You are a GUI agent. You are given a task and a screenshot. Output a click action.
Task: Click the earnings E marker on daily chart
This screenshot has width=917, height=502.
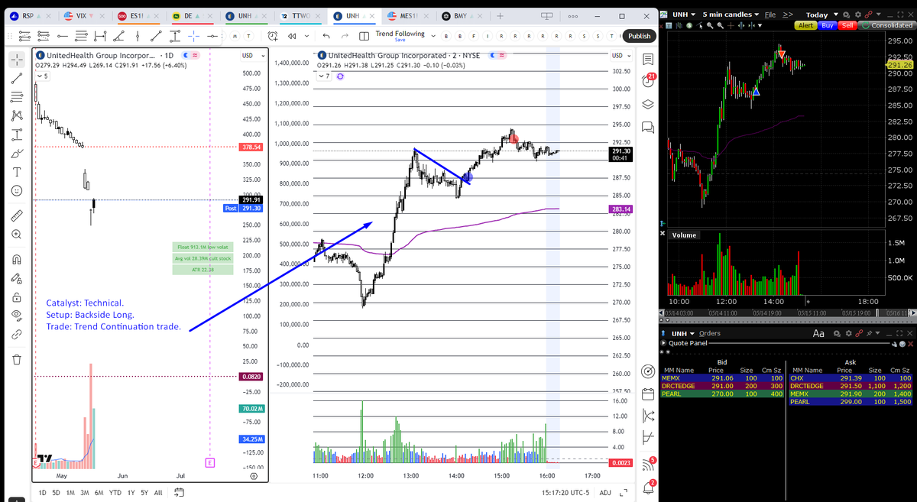click(x=210, y=462)
